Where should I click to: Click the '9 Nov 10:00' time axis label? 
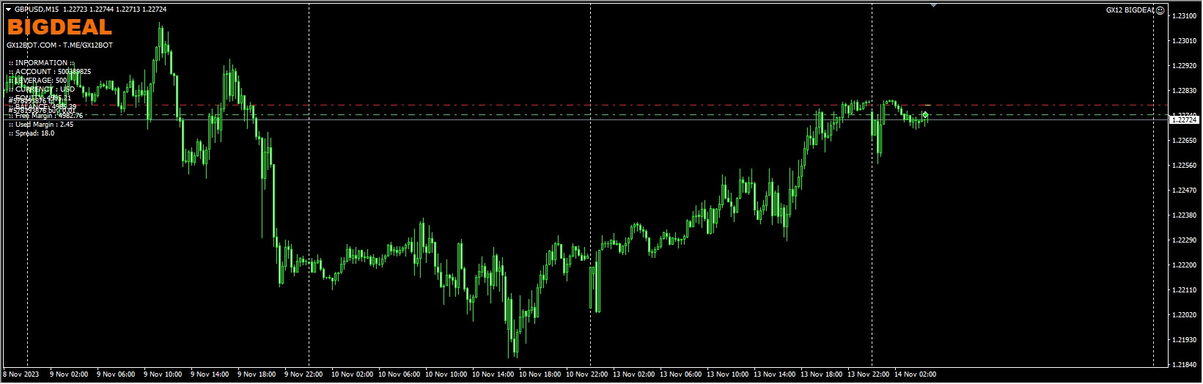[x=163, y=374]
